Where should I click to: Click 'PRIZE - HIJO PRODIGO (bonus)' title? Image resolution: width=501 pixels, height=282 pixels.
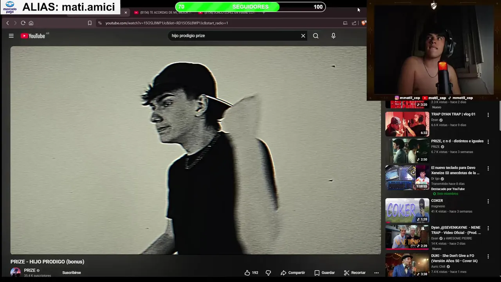pos(47,262)
